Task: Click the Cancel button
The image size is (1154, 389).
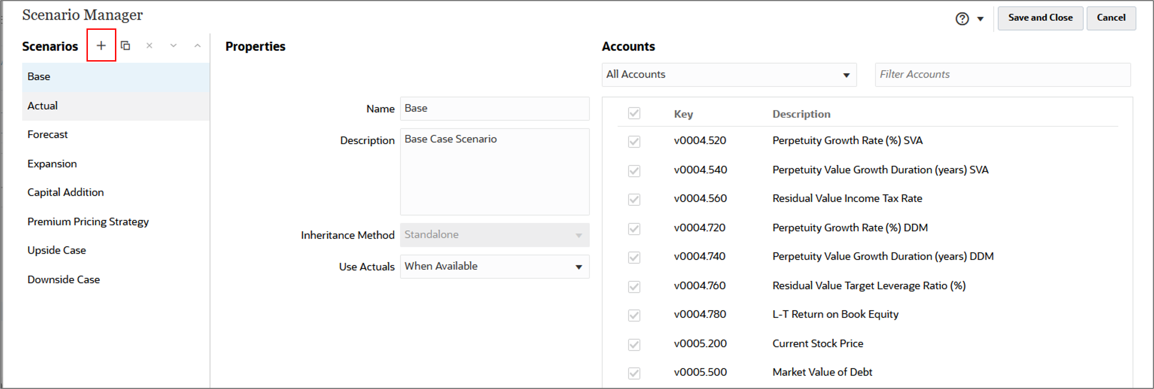Action: point(1112,18)
